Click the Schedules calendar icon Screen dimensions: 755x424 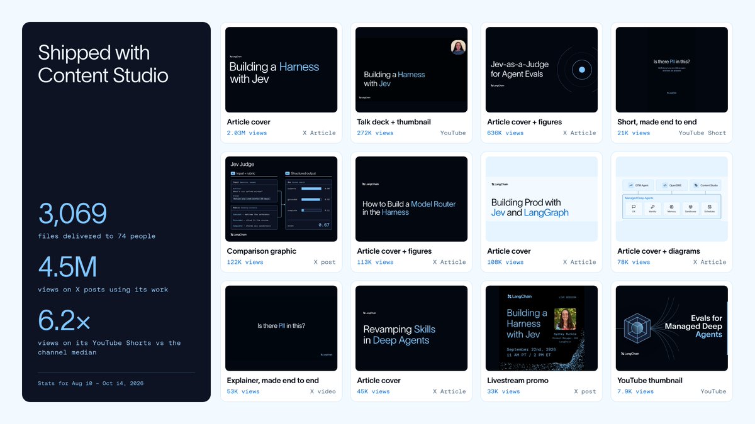[x=710, y=207]
